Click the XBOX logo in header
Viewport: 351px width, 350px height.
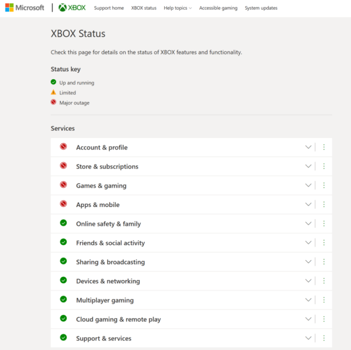pyautogui.click(x=72, y=7)
